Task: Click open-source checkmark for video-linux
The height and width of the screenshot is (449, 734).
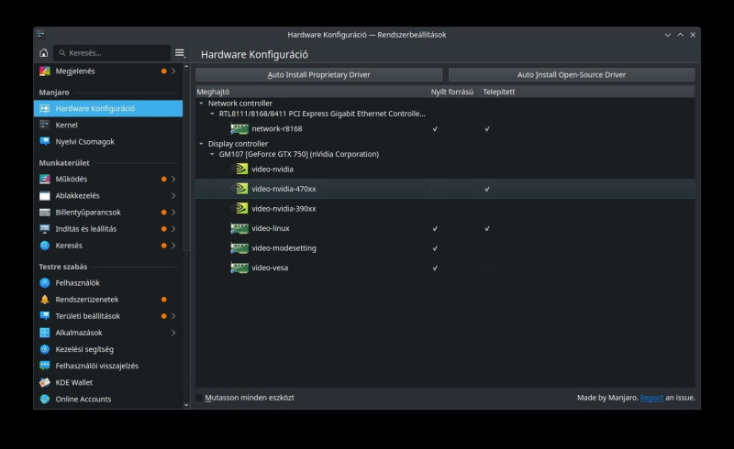Action: [x=435, y=228]
